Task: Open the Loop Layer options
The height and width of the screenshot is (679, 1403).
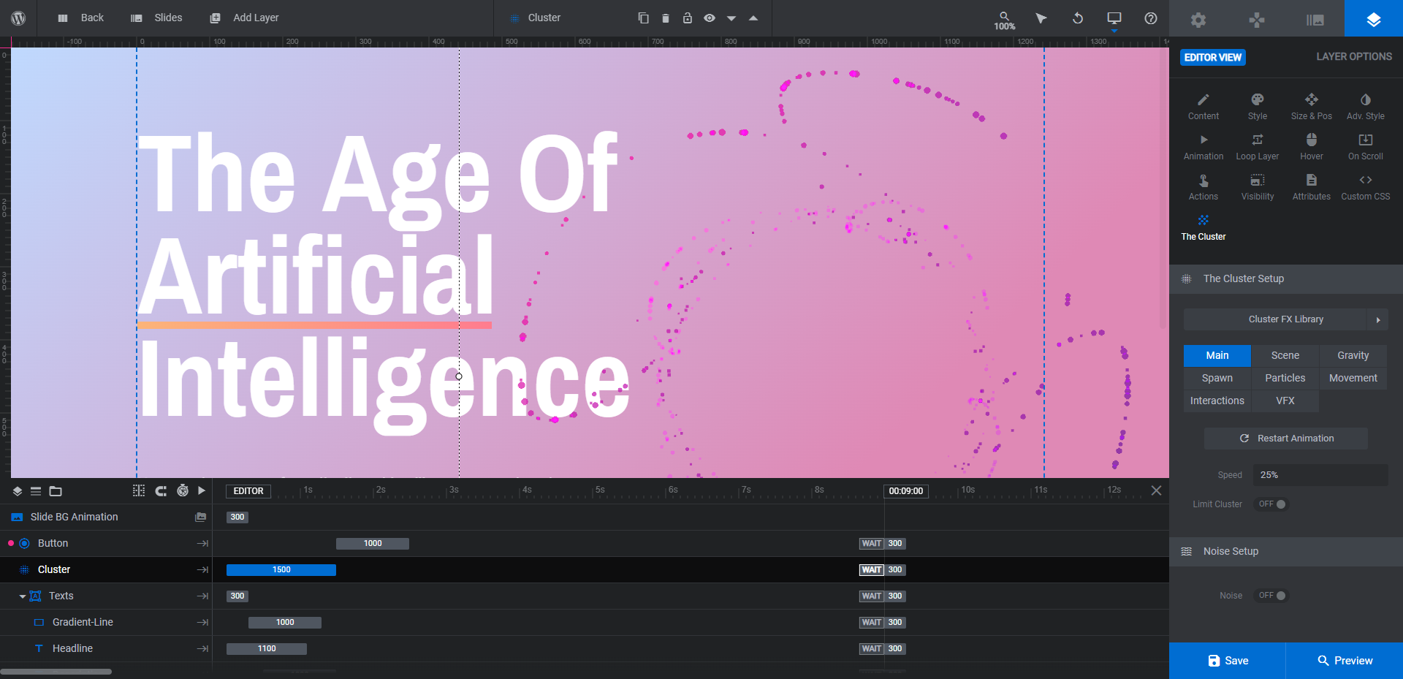Action: point(1258,147)
